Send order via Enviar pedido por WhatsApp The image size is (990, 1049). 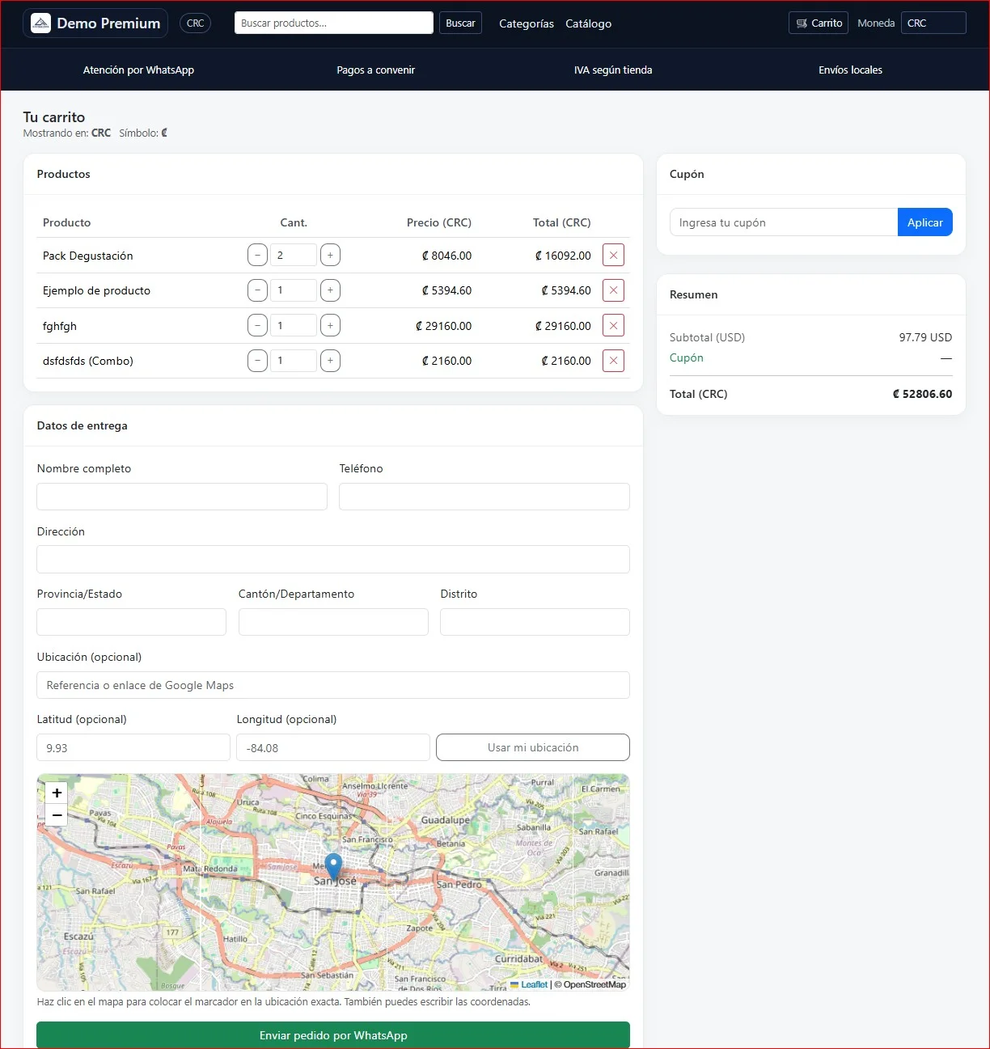coord(333,1035)
